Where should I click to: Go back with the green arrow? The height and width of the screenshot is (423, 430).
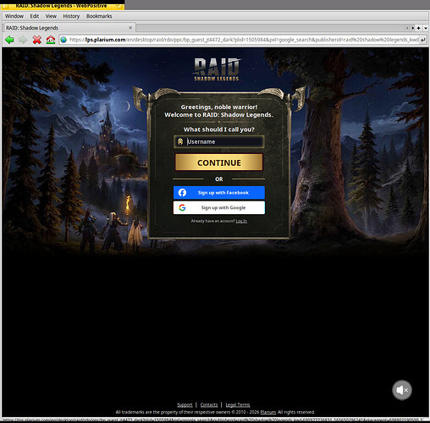[x=9, y=40]
